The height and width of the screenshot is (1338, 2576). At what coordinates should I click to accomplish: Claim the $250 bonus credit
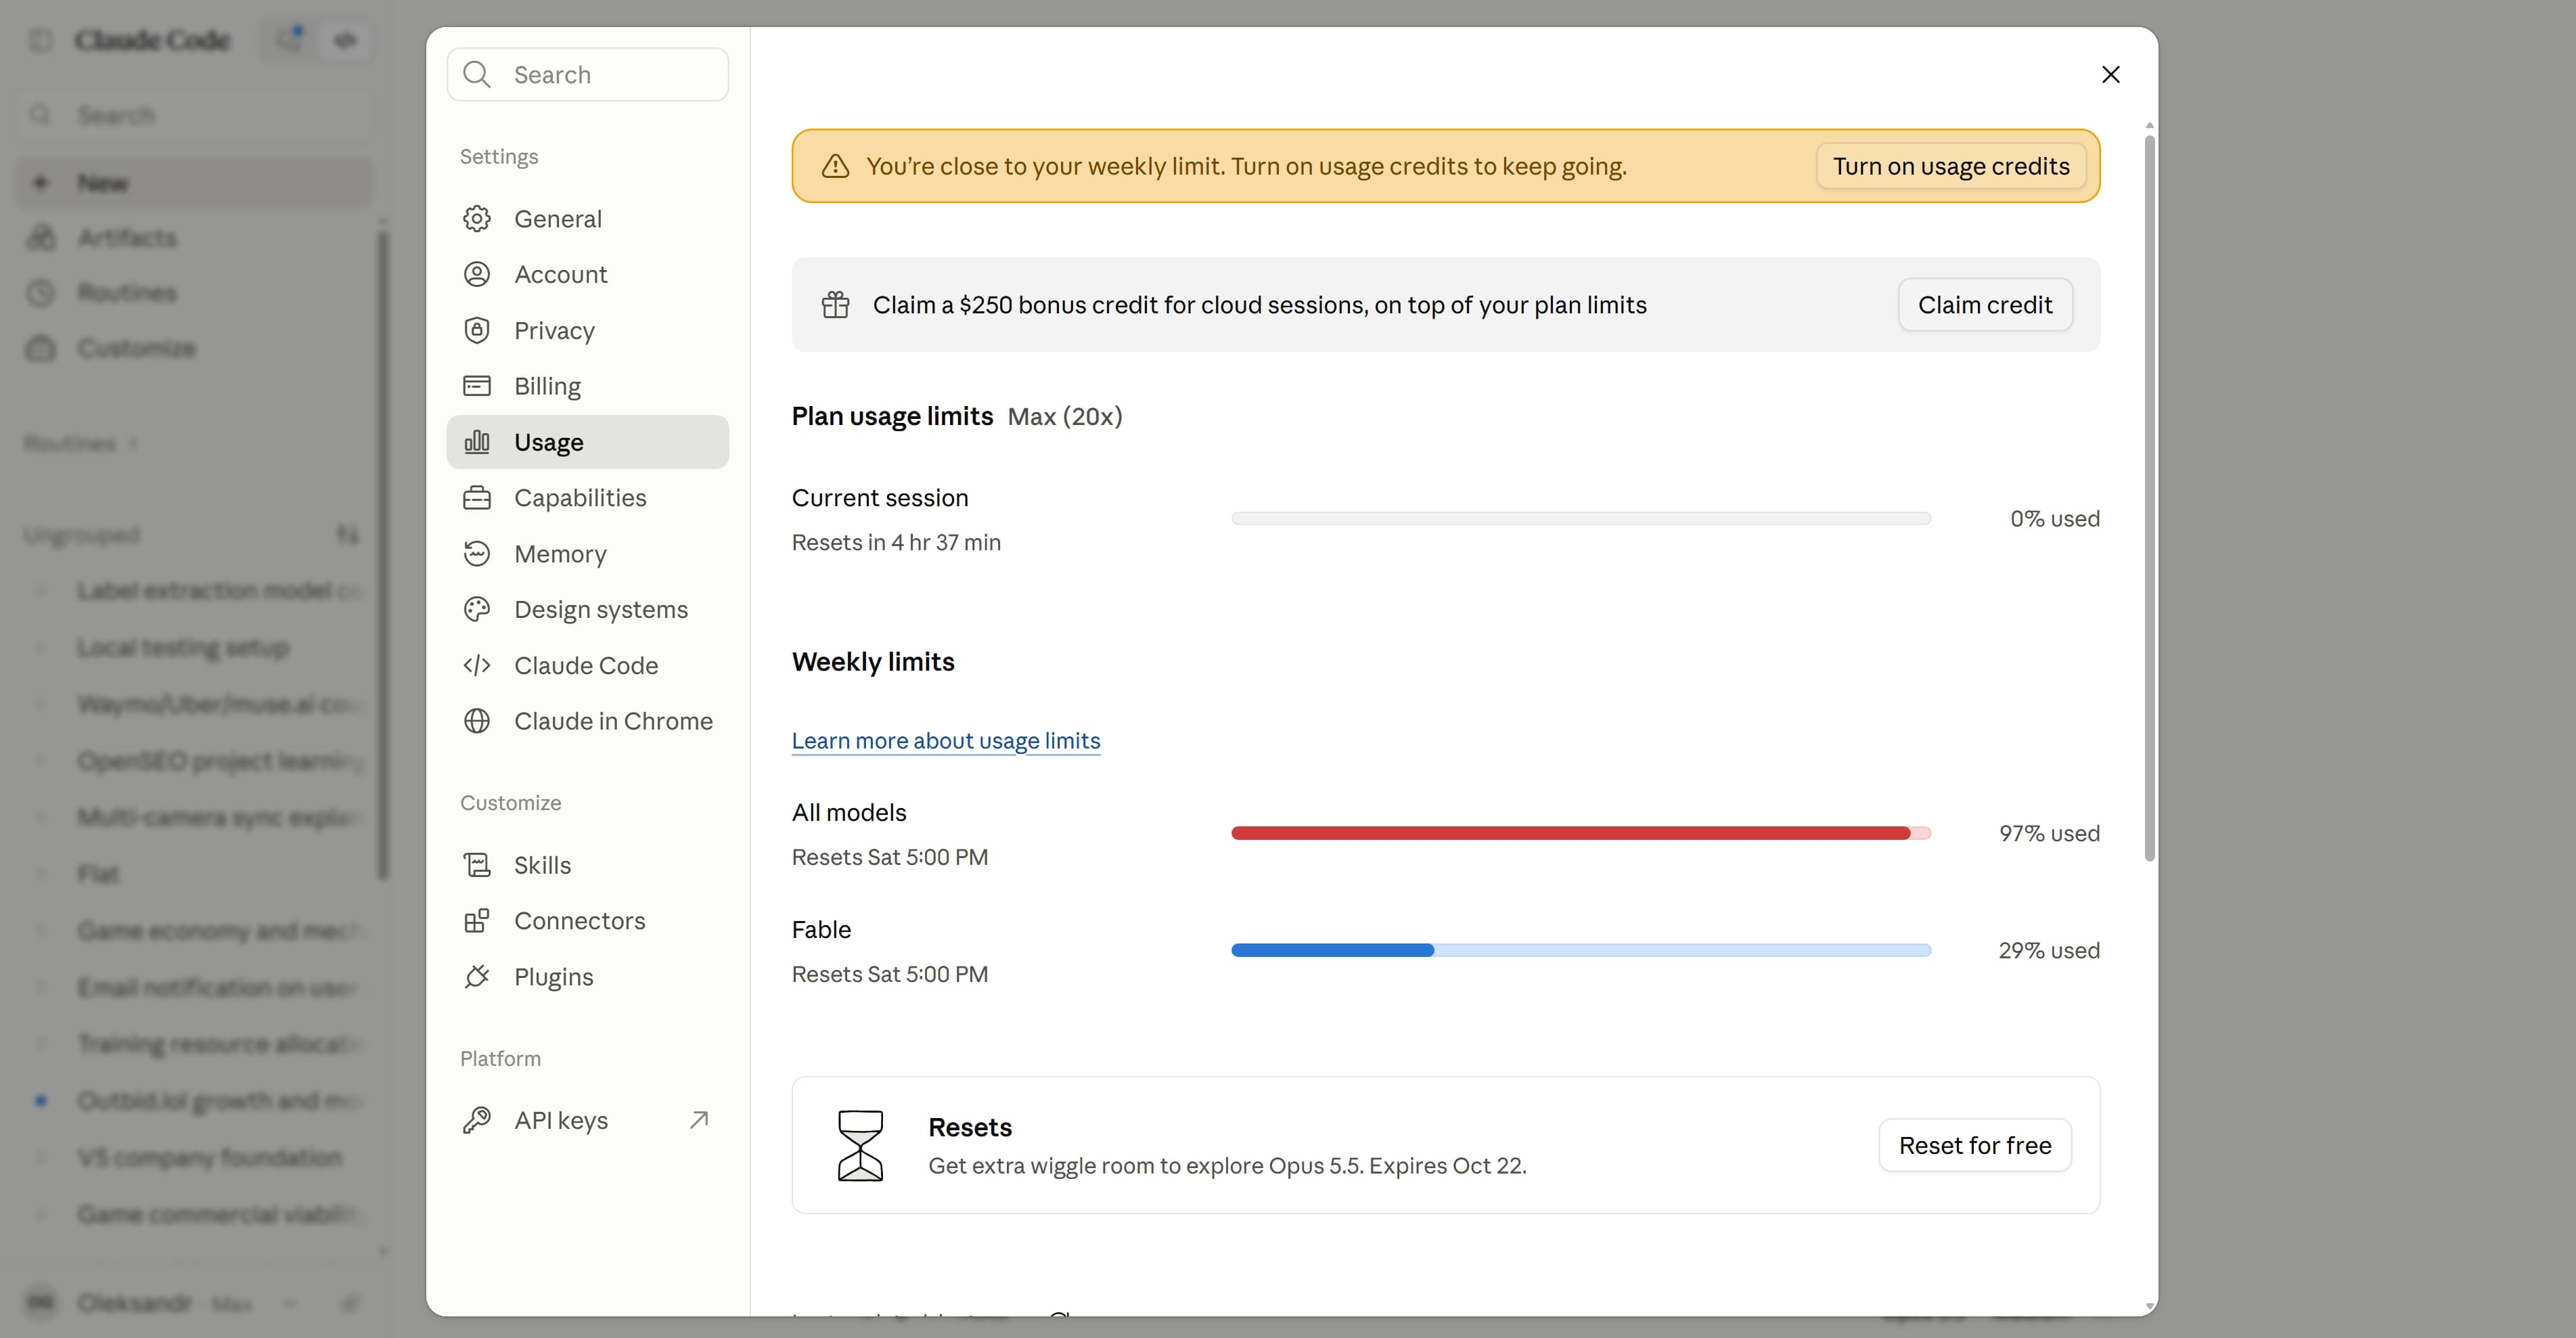point(1985,304)
